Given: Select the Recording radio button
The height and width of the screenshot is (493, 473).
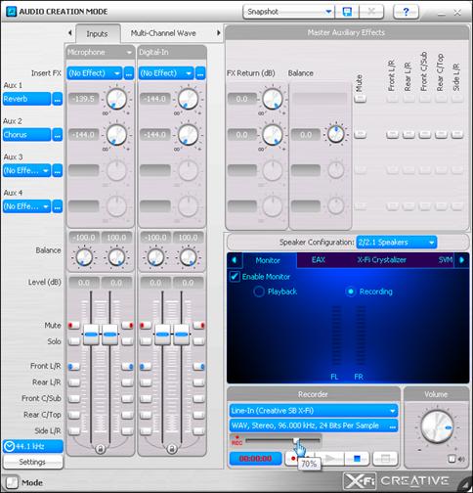Looking at the screenshot, I should pyautogui.click(x=351, y=291).
